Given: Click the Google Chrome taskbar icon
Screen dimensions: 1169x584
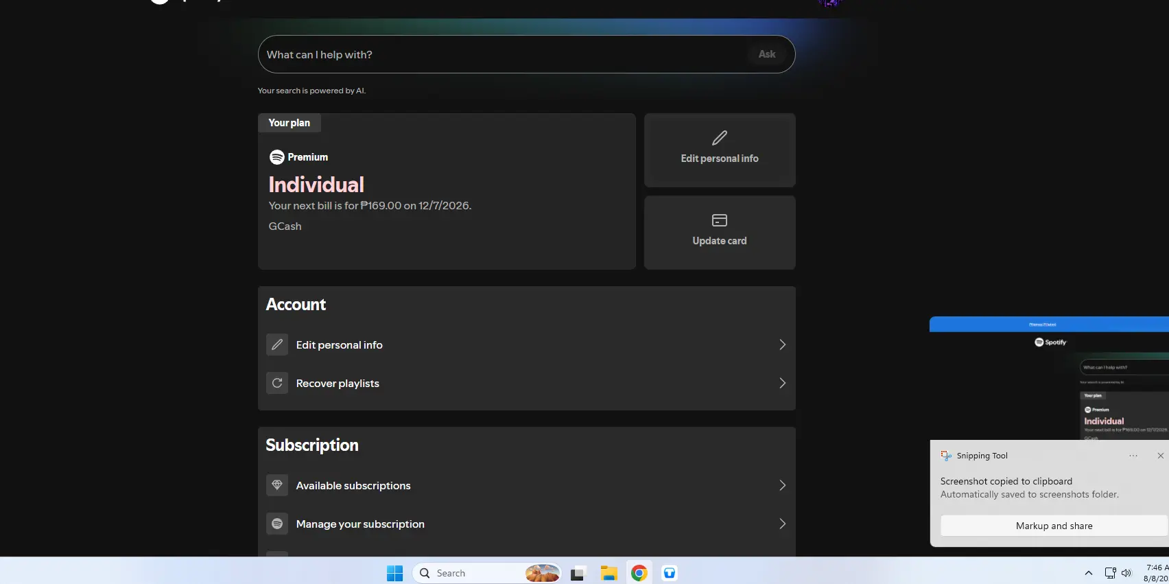Looking at the screenshot, I should click(x=639, y=573).
